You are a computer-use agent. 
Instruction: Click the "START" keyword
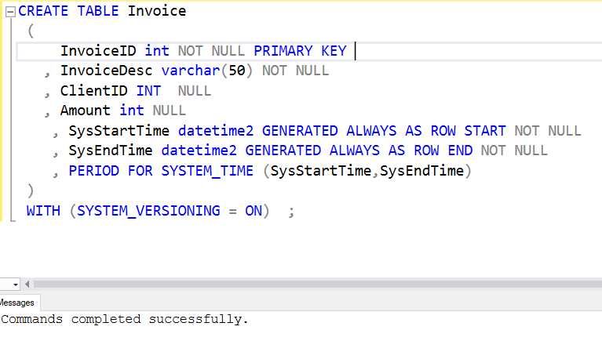[485, 131]
